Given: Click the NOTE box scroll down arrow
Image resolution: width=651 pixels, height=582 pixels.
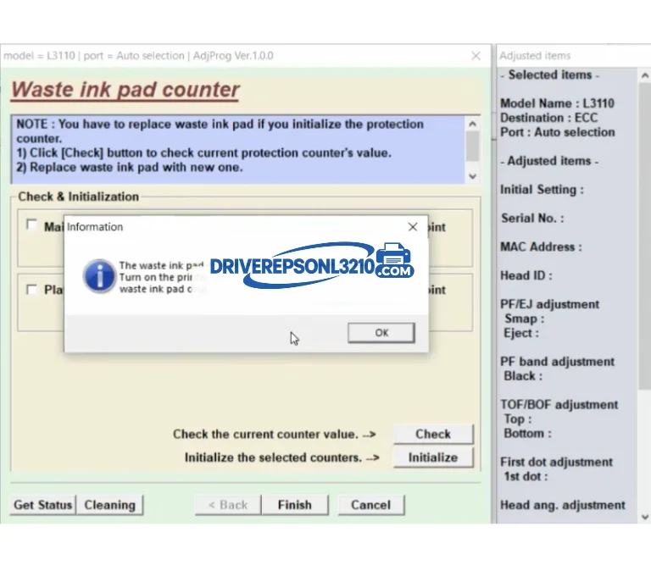Looking at the screenshot, I should click(x=472, y=176).
